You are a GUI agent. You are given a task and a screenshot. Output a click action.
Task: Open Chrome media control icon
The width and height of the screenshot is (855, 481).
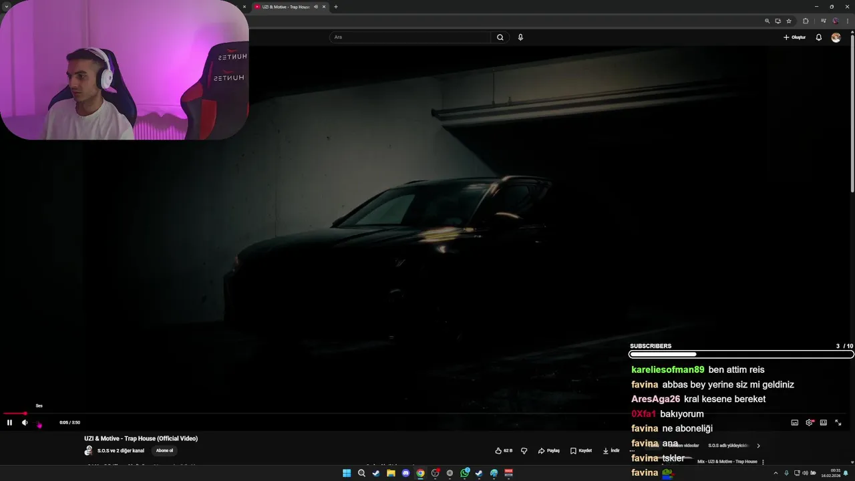[824, 21]
